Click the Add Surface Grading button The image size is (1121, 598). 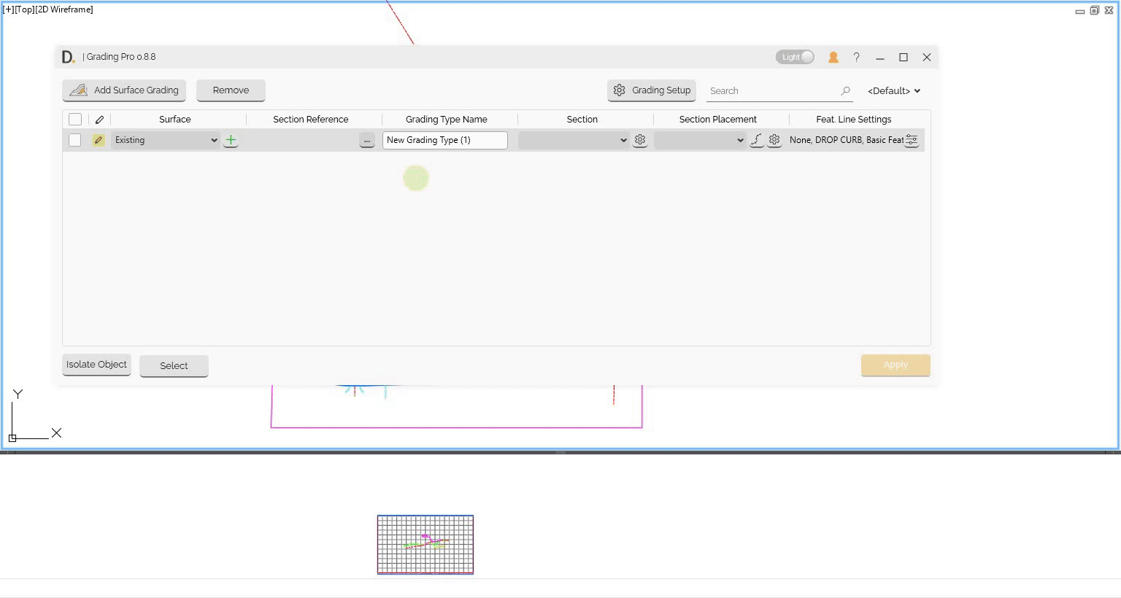tap(124, 90)
